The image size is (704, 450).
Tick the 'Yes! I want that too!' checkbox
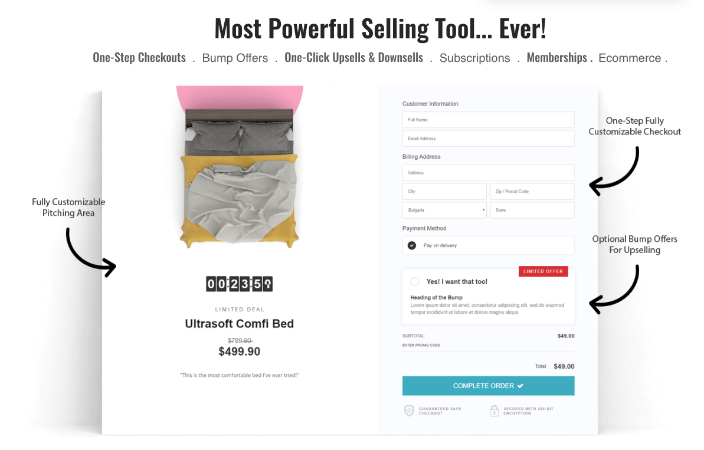415,282
